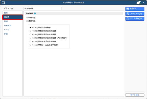Image resolution: width=147 pixels, height=99 pixels.
Task: Open the 詳細 section
Action: [x=13, y=21]
